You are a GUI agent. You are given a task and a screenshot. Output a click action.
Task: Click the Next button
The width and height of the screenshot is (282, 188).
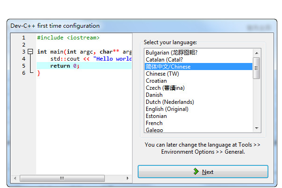coord(203,172)
